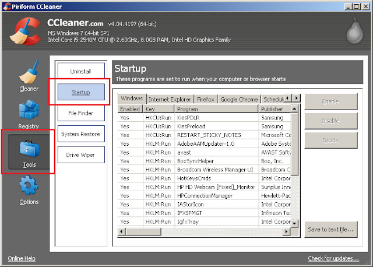Select the IFXSPMGT entry
This screenshot has height=267, width=373.
coord(205,213)
